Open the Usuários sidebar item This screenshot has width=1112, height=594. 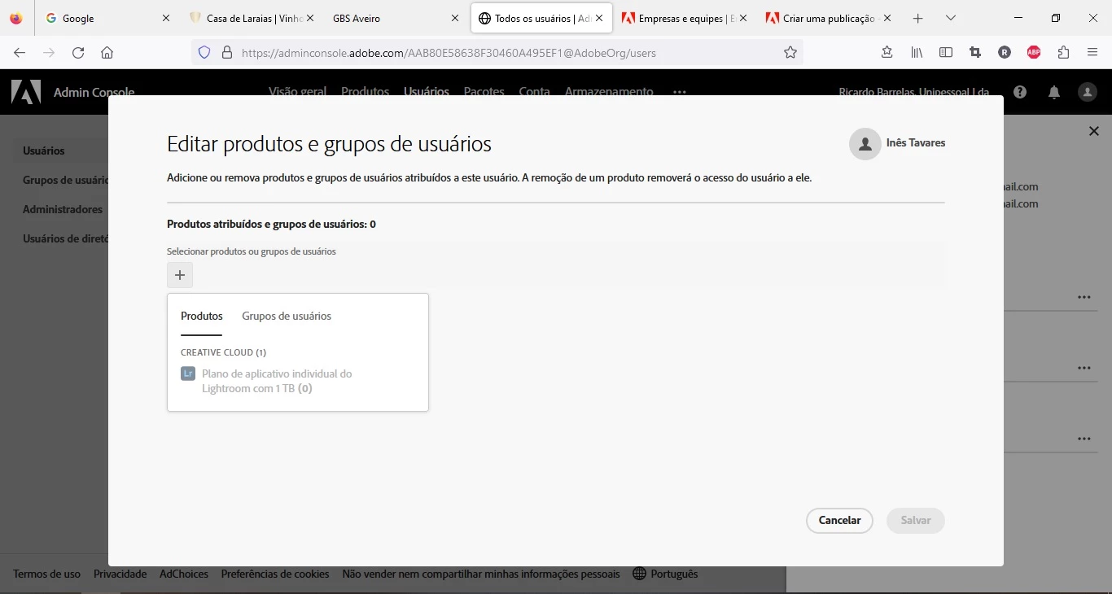coord(44,151)
